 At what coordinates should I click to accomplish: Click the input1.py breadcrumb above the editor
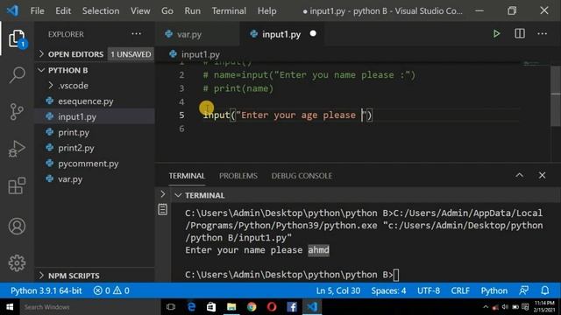tap(195, 54)
